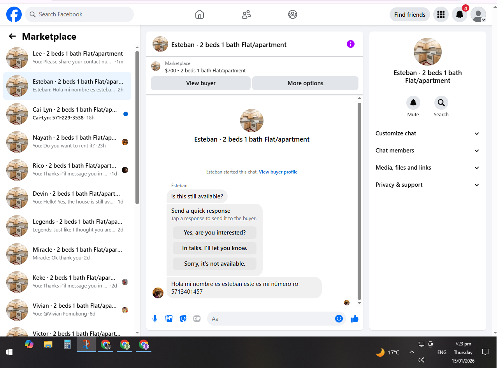Click the chat messages scrollbar
The image size is (497, 368).
pyautogui.click(x=359, y=201)
